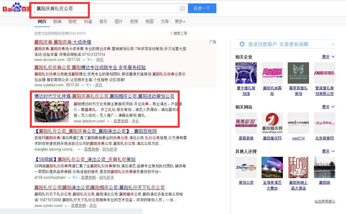Switch to the 贴吧 tab
The image size is (346, 214).
point(72,21)
